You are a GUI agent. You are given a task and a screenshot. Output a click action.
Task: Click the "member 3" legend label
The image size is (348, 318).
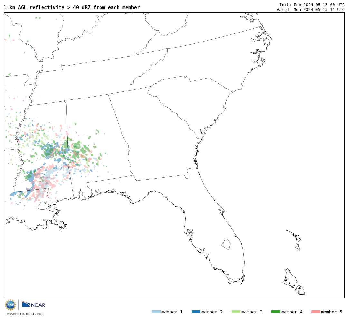[252, 312]
